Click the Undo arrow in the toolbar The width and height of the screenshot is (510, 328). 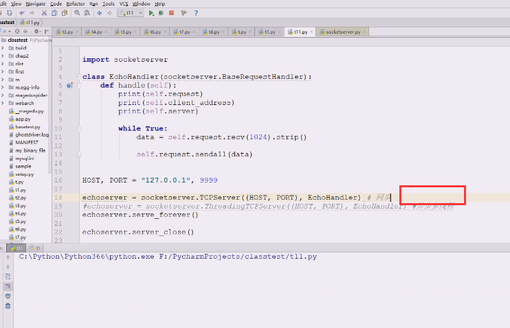tap(22, 13)
